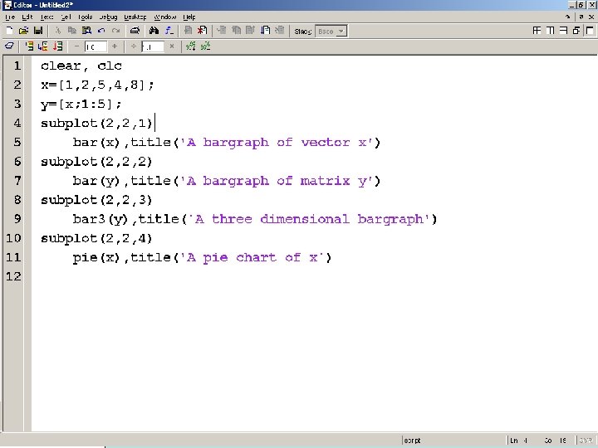Viewport: 598px width, 448px height.
Task: Click the multiply factor input field
Action: (153, 46)
